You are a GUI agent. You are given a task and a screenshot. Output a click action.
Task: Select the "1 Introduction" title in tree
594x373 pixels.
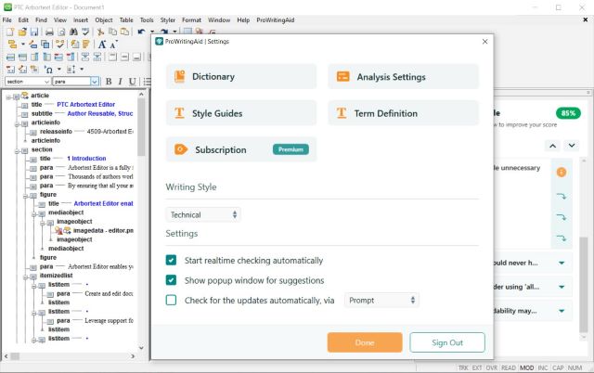point(86,159)
